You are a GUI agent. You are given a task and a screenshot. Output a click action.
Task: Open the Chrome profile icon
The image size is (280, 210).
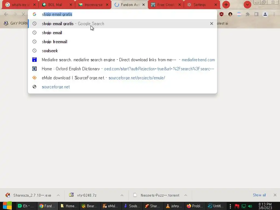click(265, 14)
